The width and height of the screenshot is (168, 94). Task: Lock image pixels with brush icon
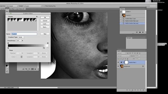(123, 59)
